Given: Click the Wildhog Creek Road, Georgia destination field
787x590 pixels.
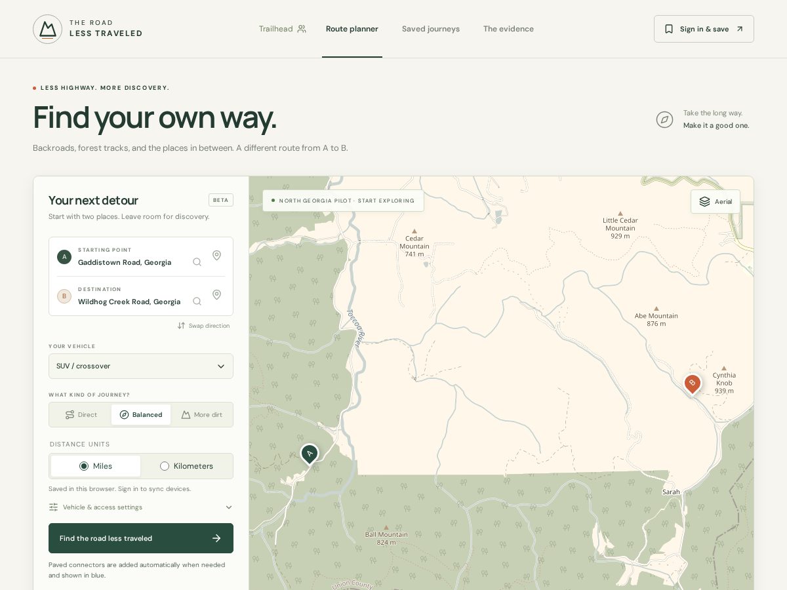Looking at the screenshot, I should [x=129, y=302].
